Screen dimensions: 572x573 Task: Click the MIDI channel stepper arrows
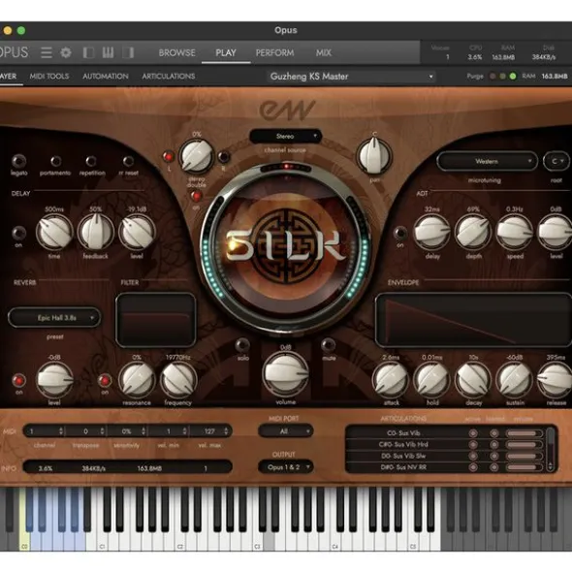(61, 431)
